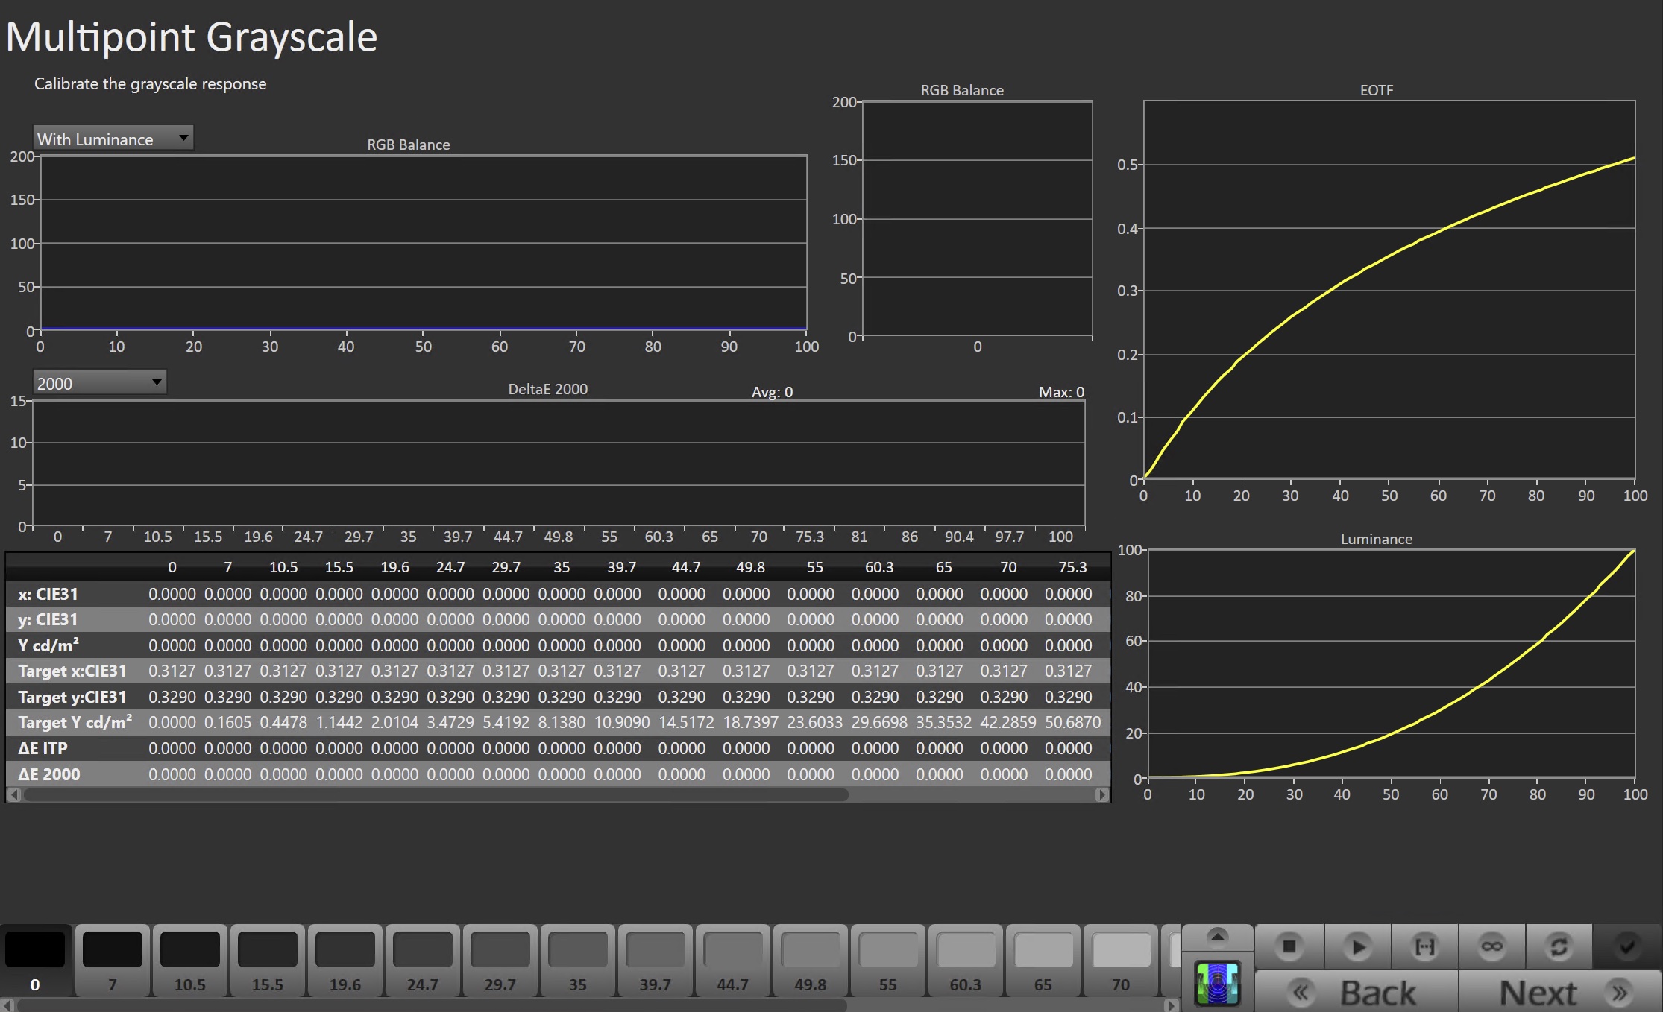Click the bracketed single-read icon

tap(1424, 946)
